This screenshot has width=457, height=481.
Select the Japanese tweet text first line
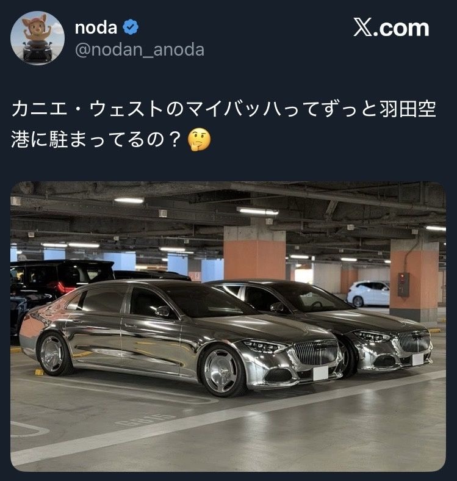click(223, 109)
